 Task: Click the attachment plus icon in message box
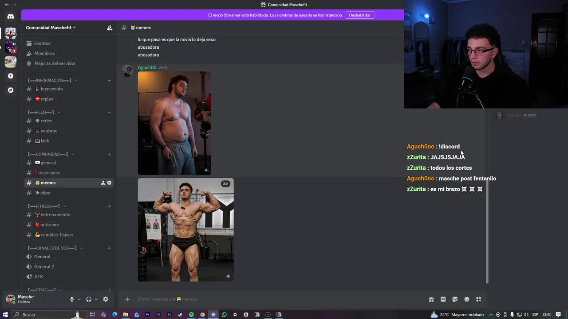pyautogui.click(x=127, y=299)
